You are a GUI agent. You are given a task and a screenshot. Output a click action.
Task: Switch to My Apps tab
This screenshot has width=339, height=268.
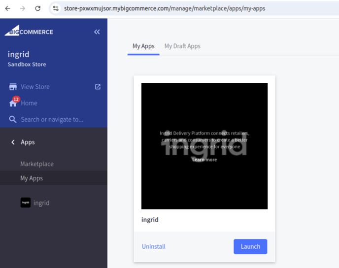pos(143,46)
